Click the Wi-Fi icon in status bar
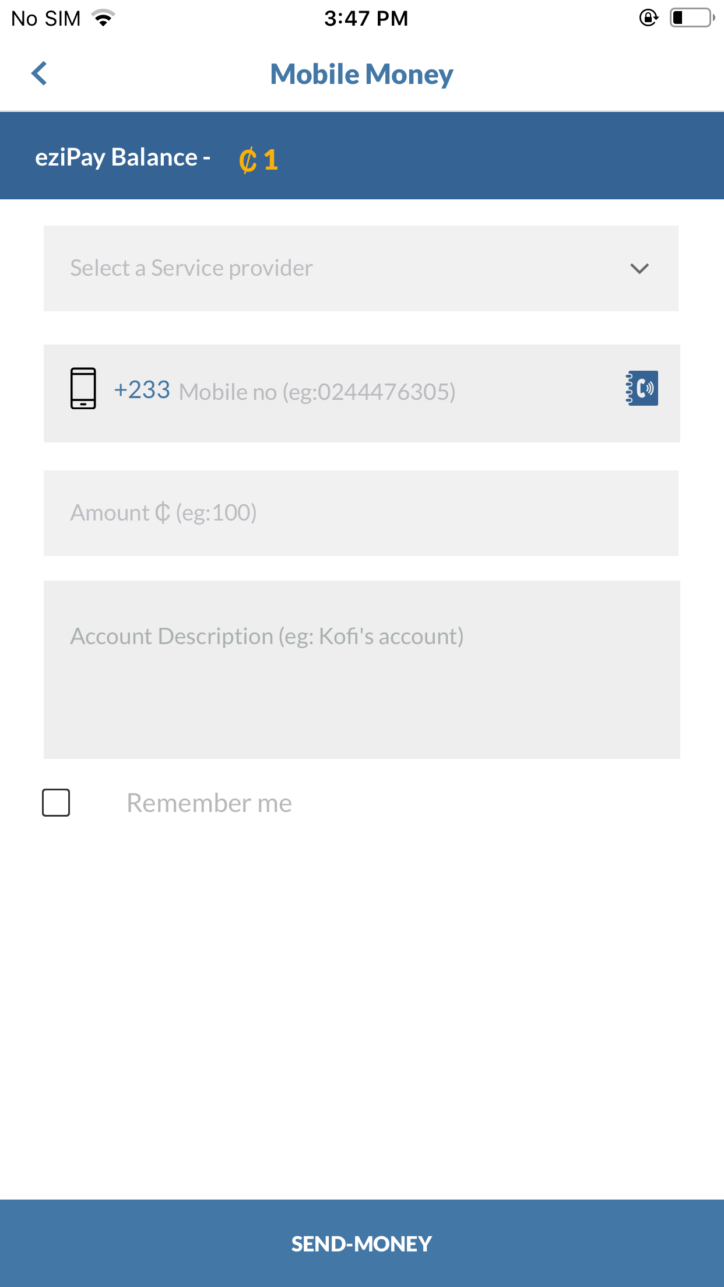The width and height of the screenshot is (724, 1287). (101, 17)
